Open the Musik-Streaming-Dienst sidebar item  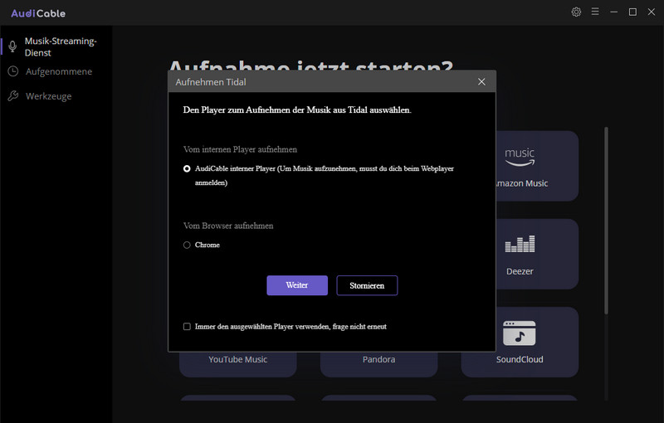(56, 46)
